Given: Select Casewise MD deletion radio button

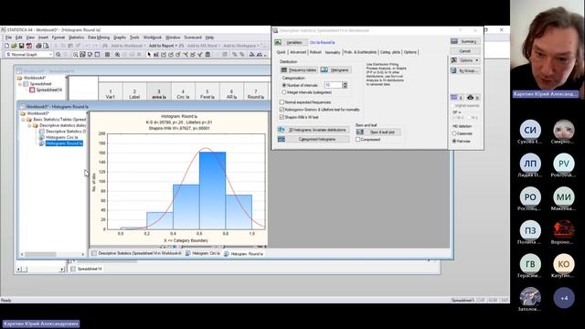Looking at the screenshot, I should [x=454, y=133].
